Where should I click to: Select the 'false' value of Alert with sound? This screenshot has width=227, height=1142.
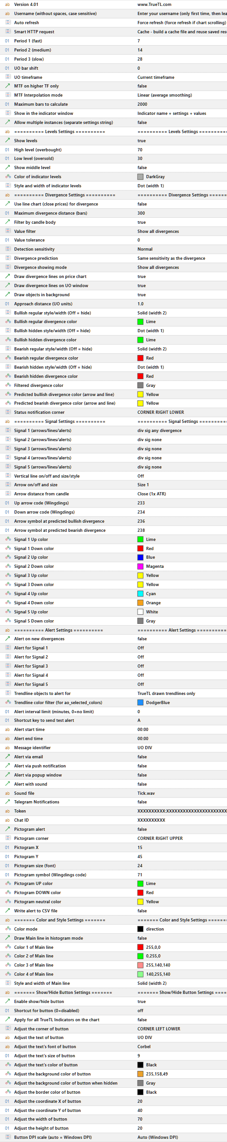pyautogui.click(x=142, y=784)
